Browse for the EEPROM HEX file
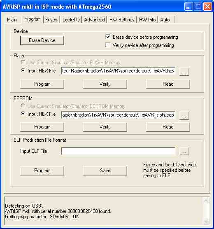Viewport: 214px width, 229px height. pos(184,116)
